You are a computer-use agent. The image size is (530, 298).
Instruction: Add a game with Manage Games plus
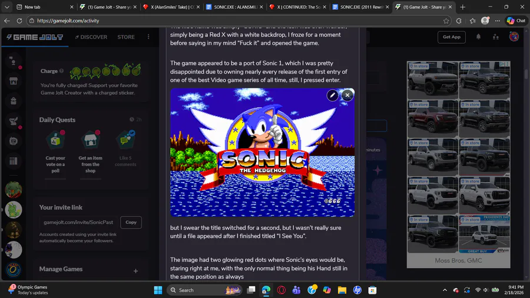point(135,271)
